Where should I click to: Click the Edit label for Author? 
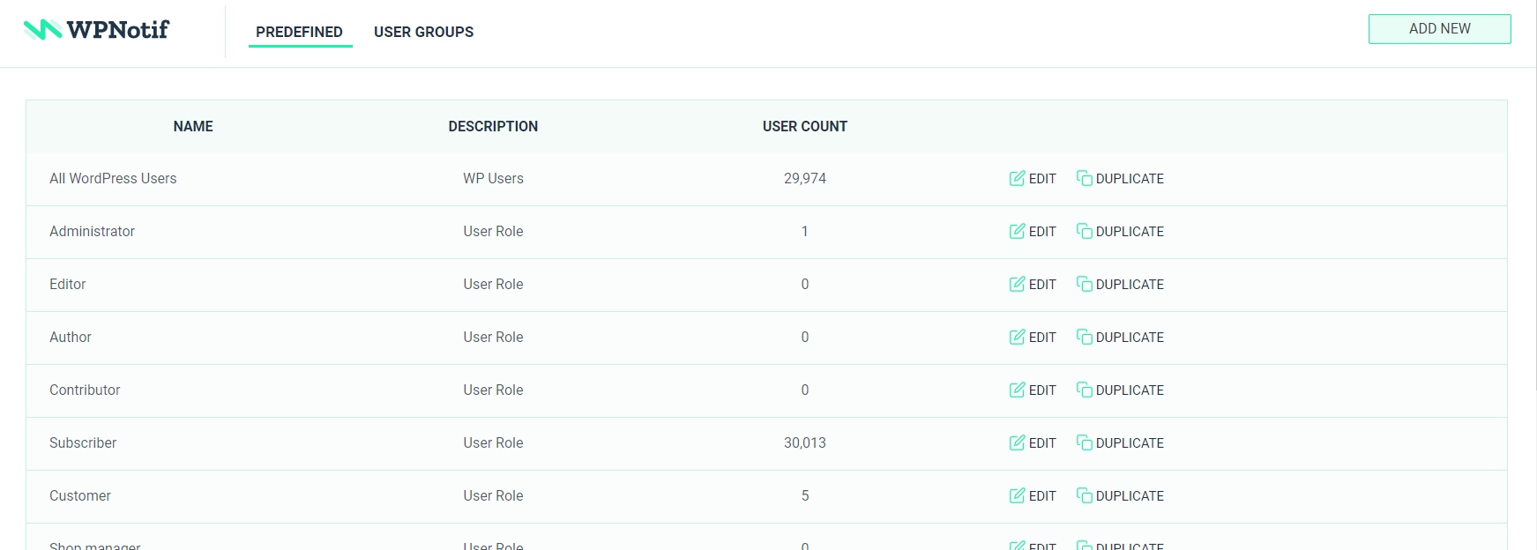click(x=1042, y=338)
